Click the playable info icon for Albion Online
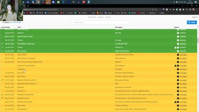Screen dimensions: 199x112 click(178, 55)
